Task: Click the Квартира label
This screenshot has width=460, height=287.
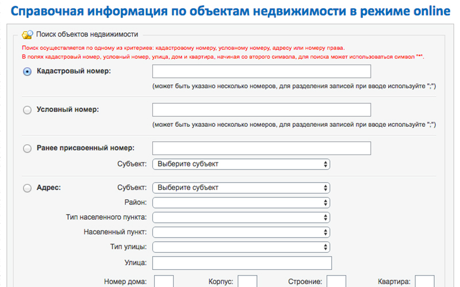Action: click(394, 282)
